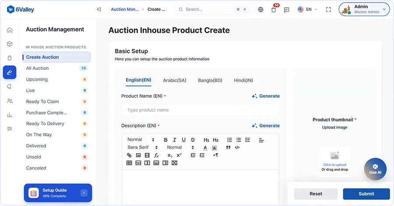394x206 pixels.
Task: Toggle fullscreen mode
Action: point(328,10)
